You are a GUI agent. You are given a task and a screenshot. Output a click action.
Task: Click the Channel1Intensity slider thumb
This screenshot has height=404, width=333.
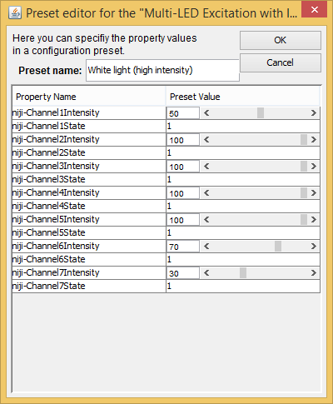coord(261,113)
